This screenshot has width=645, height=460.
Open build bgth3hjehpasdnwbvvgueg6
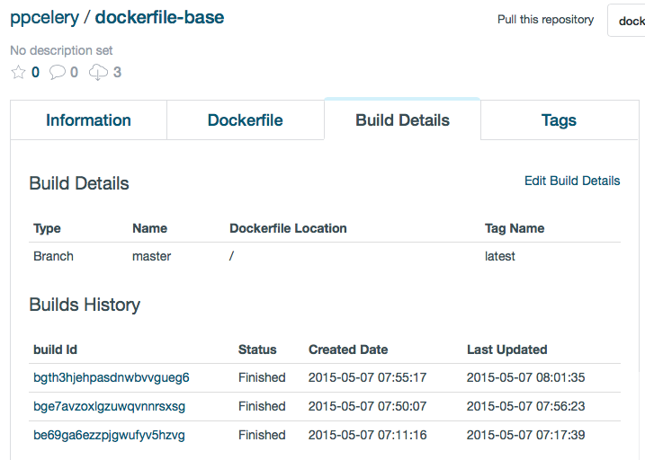point(111,377)
